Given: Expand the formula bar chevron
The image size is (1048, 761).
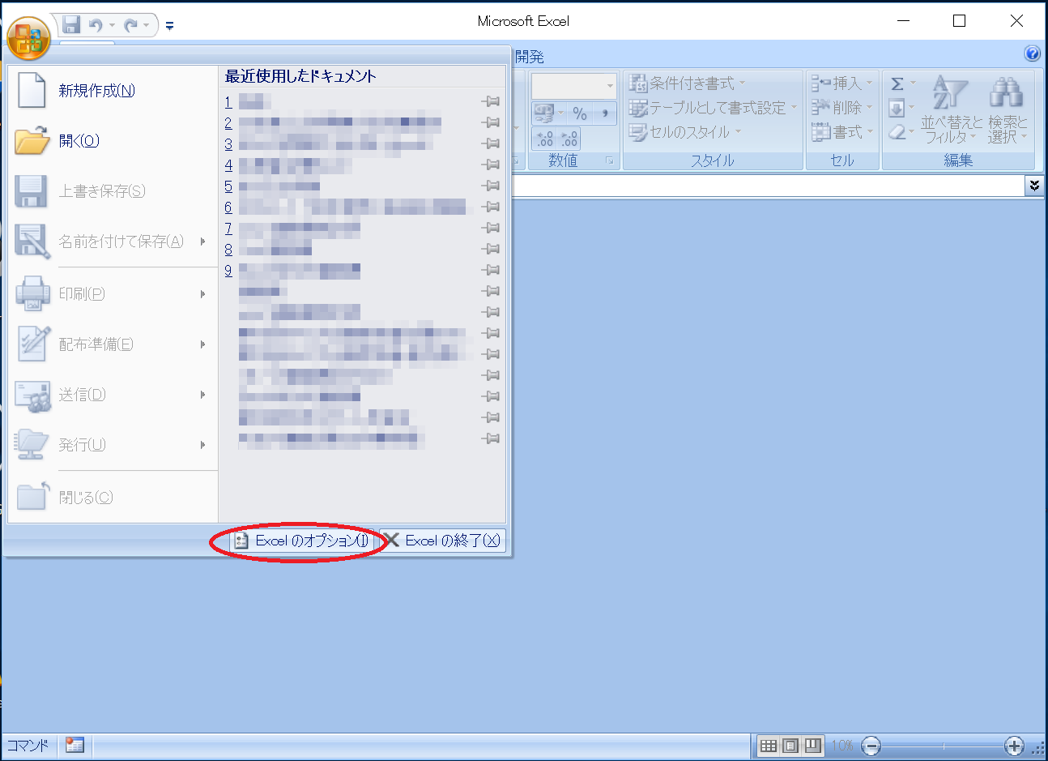Looking at the screenshot, I should (x=1034, y=186).
